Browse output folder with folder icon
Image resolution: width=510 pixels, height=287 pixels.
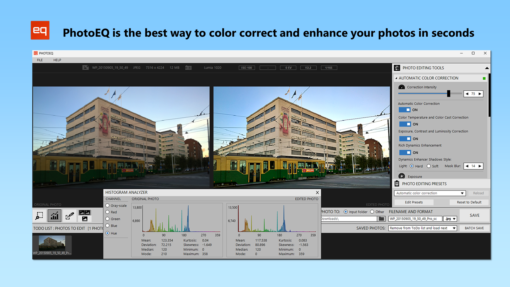point(381,219)
